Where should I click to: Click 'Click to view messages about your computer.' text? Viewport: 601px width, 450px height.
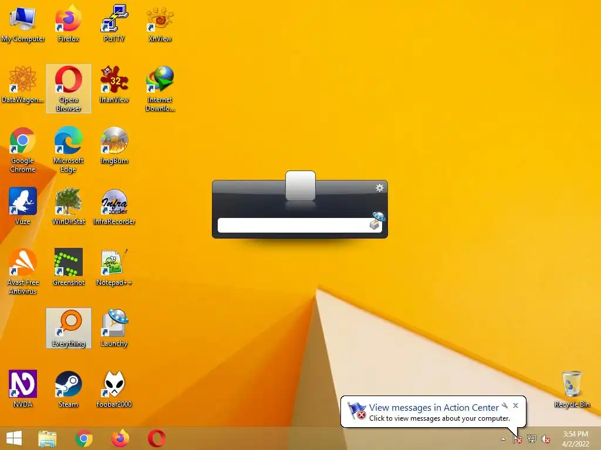click(x=440, y=418)
